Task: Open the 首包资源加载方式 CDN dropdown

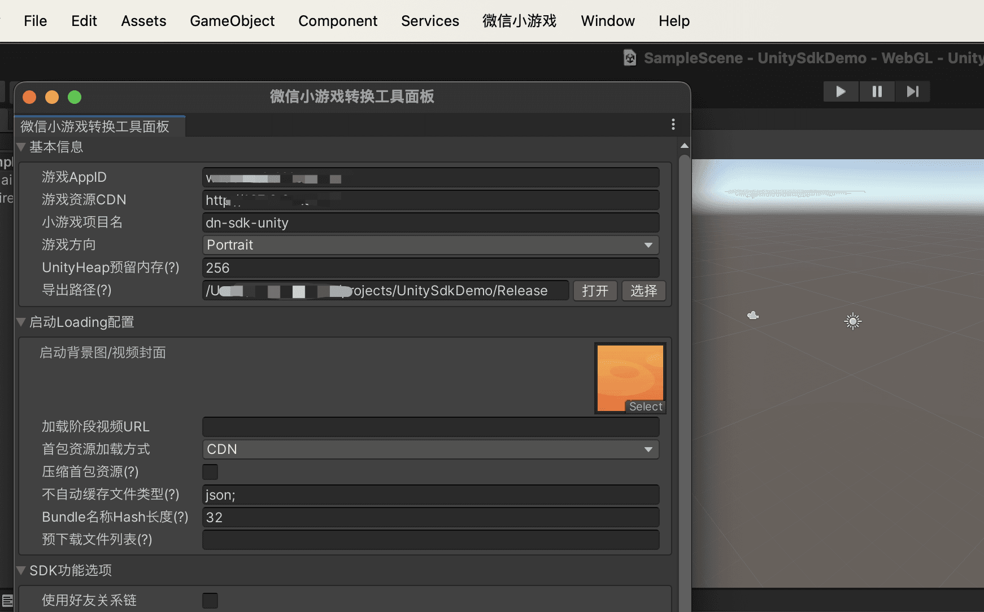Action: tap(430, 449)
